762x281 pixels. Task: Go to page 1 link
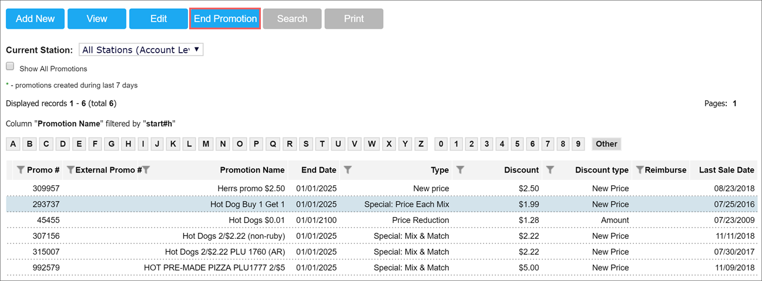734,103
